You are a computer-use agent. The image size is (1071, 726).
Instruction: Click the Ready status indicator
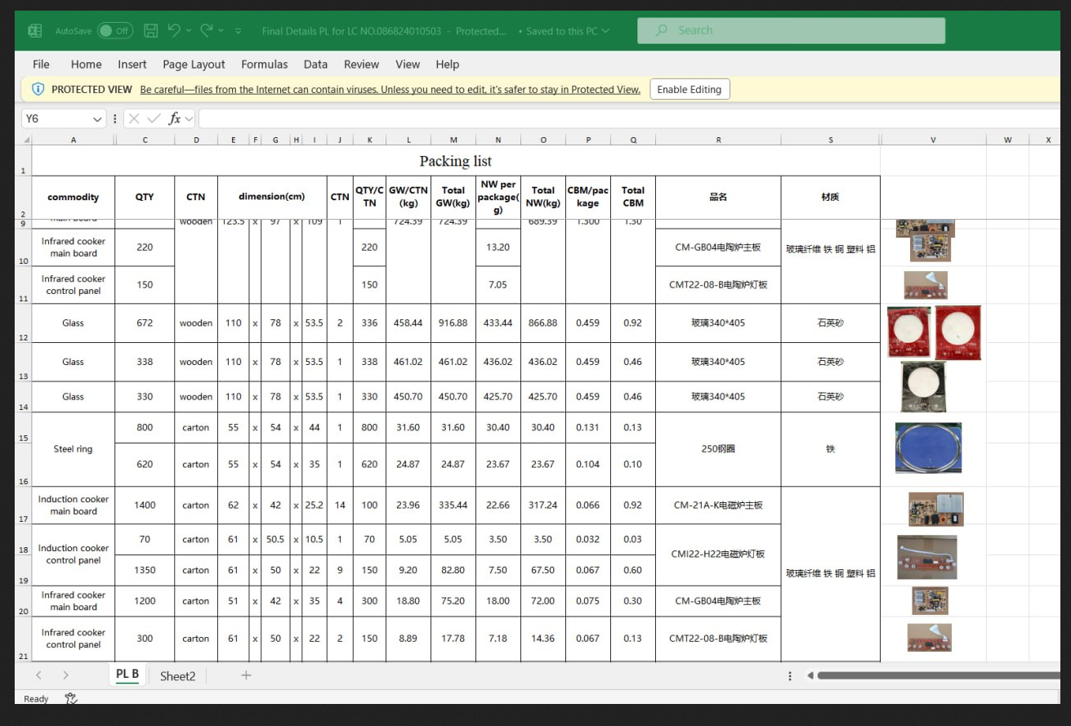[x=36, y=699]
